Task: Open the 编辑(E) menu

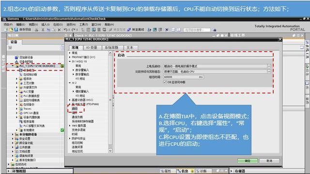Action: pyautogui.click(x=20, y=25)
